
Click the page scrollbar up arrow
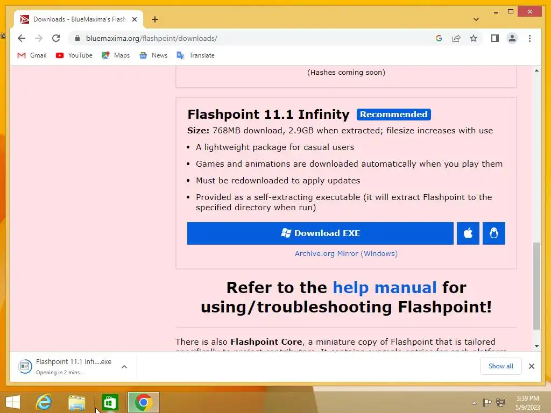[x=536, y=70]
